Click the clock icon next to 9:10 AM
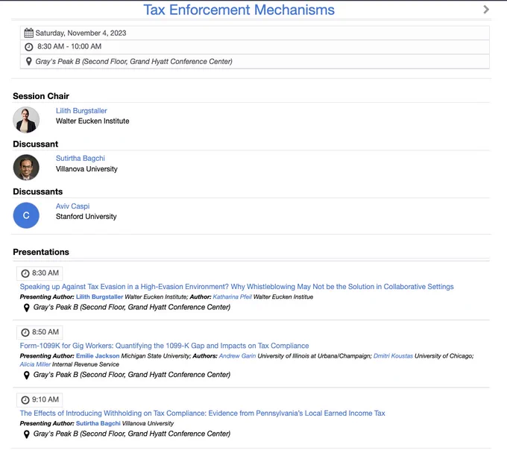 pos(25,400)
